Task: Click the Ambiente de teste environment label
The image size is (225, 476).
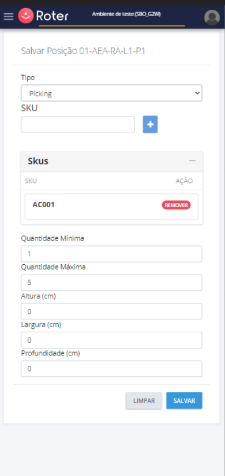Action: tap(126, 14)
